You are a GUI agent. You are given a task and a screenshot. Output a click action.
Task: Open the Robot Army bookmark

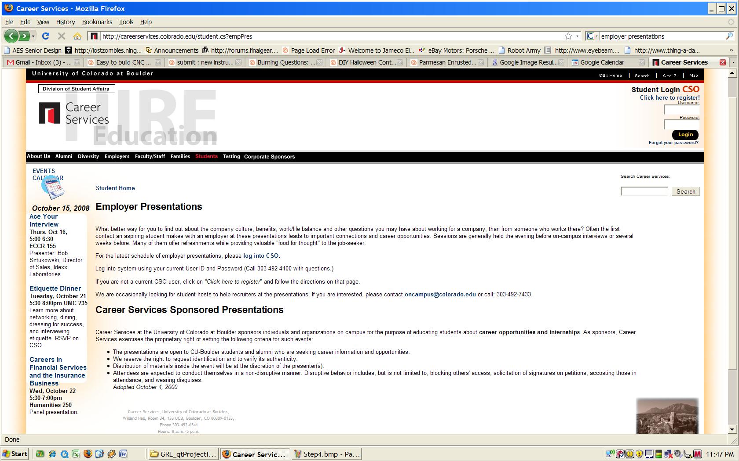pyautogui.click(x=519, y=50)
